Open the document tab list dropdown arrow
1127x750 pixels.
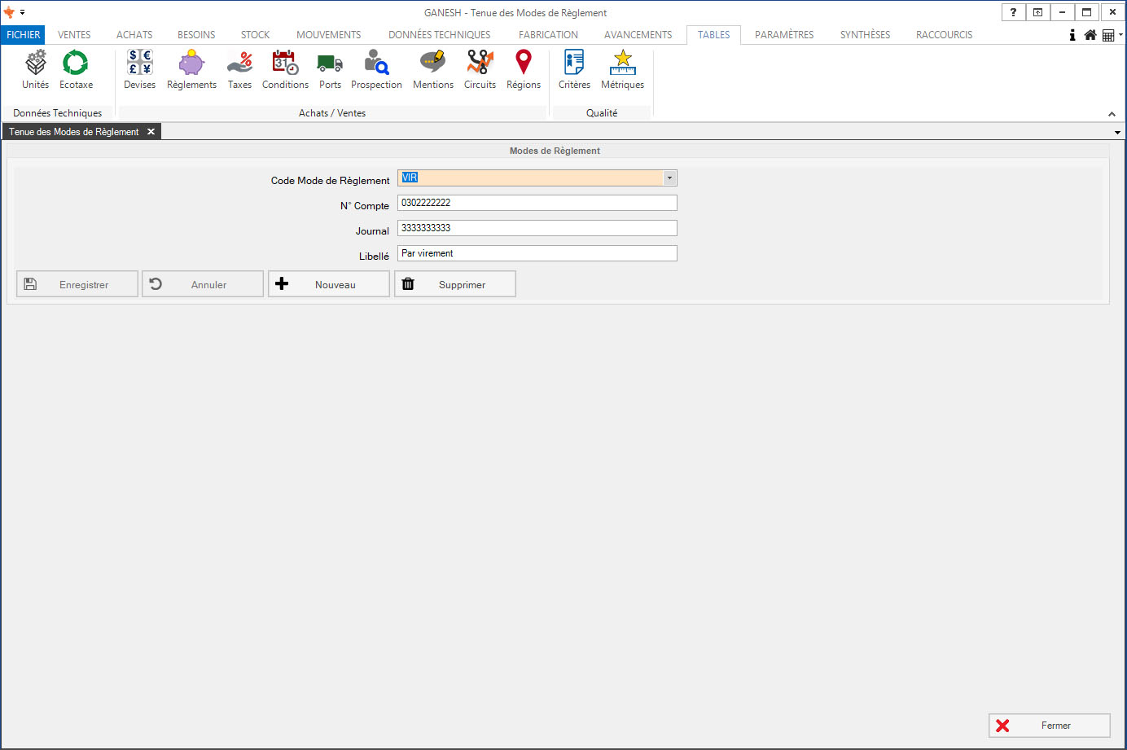1117,132
